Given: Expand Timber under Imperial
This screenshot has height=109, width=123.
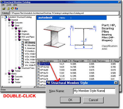Looking at the screenshot, I should pyautogui.click(x=9, y=71).
